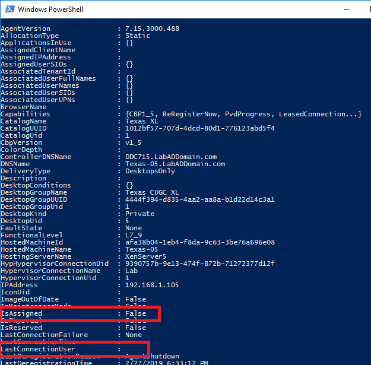The width and height of the screenshot is (371, 365).
Task: Click the Windows PowerShell title text
Action: coord(50,9)
